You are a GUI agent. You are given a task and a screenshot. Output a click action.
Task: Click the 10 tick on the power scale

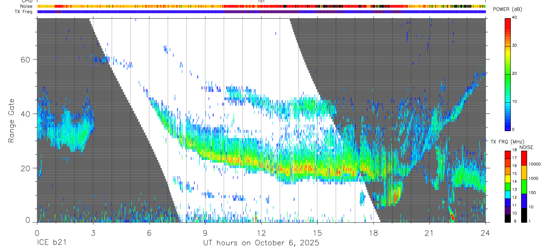(515, 101)
